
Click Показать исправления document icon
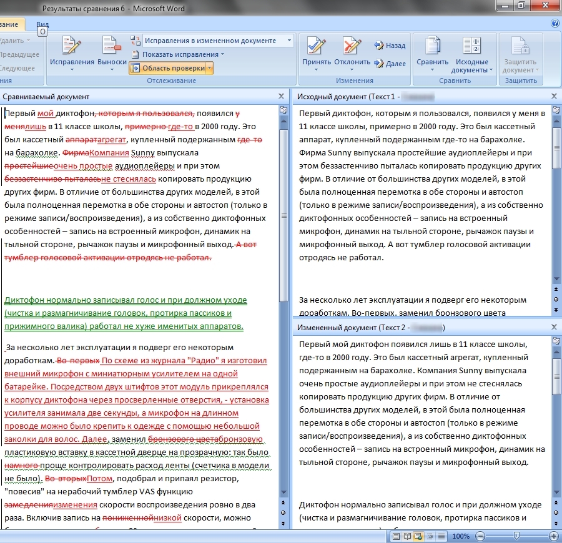(135, 54)
